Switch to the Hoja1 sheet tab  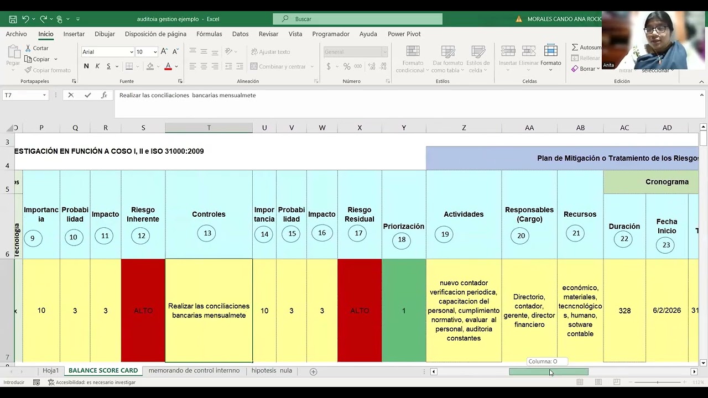(x=50, y=370)
